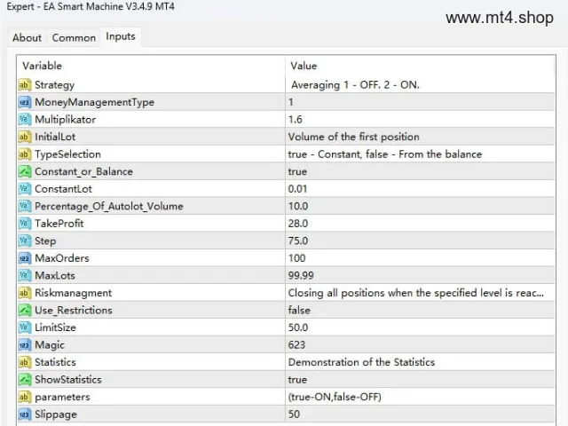The height and width of the screenshot is (426, 568).
Task: Select the Inputs tab
Action: pos(121,36)
